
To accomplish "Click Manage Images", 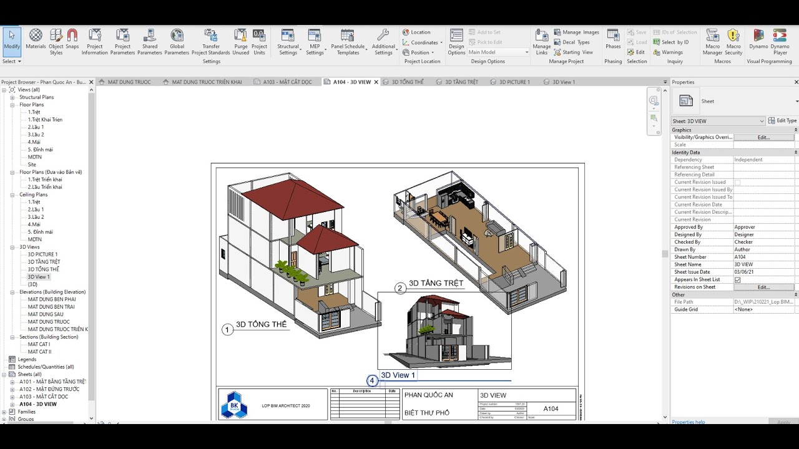I will point(576,32).
